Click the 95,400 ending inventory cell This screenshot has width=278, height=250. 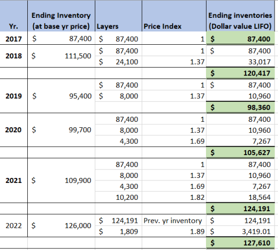click(x=61, y=96)
